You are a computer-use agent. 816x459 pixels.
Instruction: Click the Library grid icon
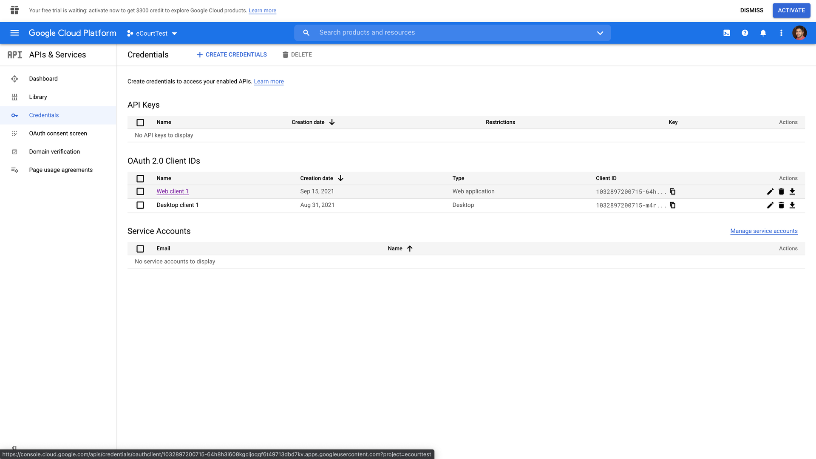(x=14, y=97)
